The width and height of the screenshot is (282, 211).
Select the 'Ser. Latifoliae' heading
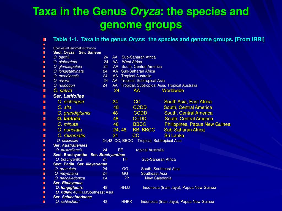pyautogui.click(x=69, y=96)
